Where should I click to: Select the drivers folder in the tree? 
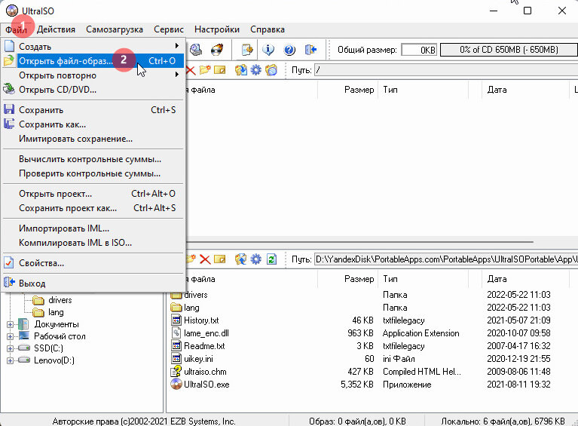[x=60, y=300]
